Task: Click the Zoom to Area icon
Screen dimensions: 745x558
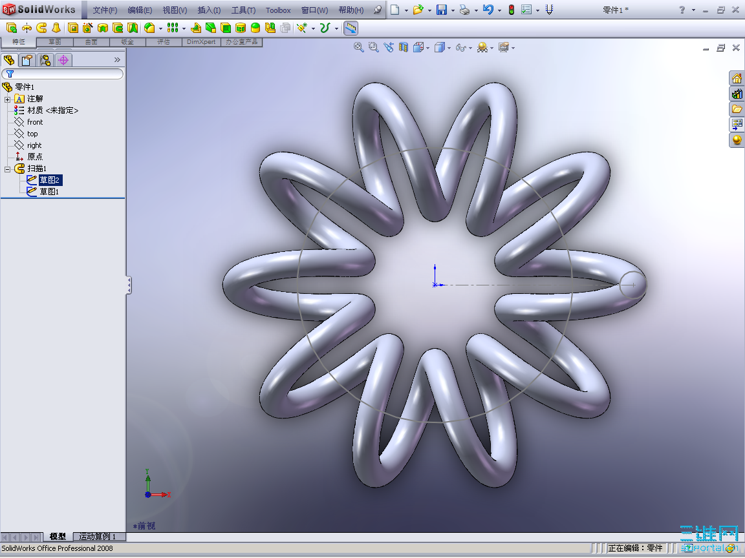Action: coord(373,47)
